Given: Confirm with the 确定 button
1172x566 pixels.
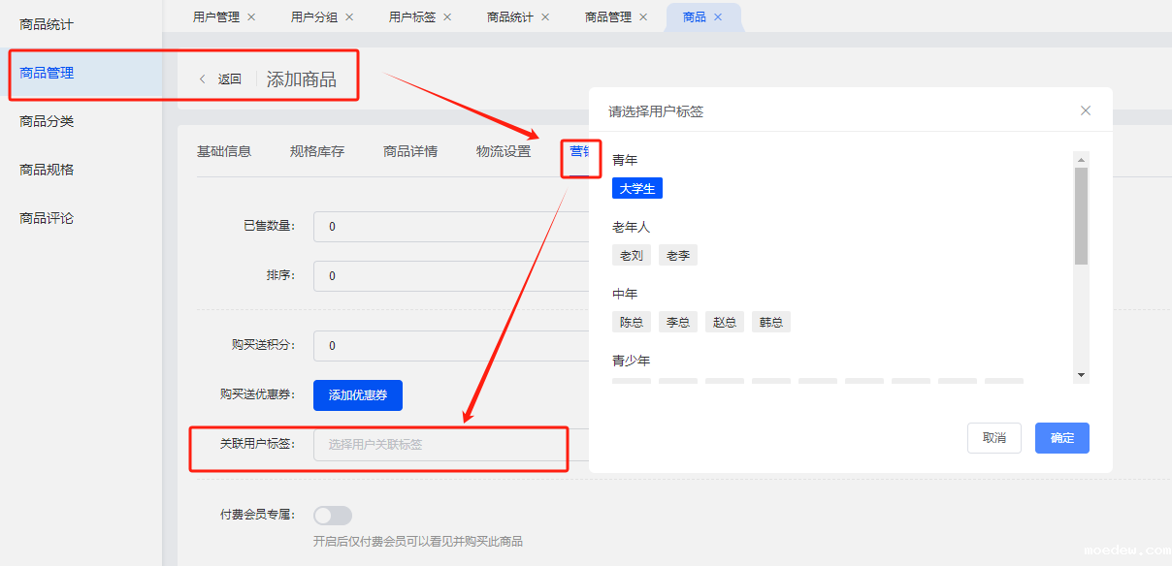Looking at the screenshot, I should pos(1061,438).
